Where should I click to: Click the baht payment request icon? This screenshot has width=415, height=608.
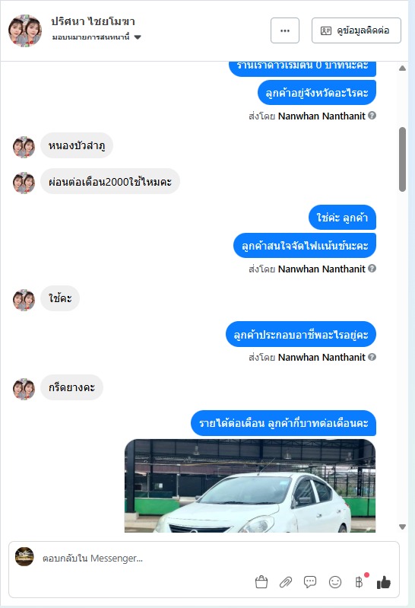(x=360, y=582)
